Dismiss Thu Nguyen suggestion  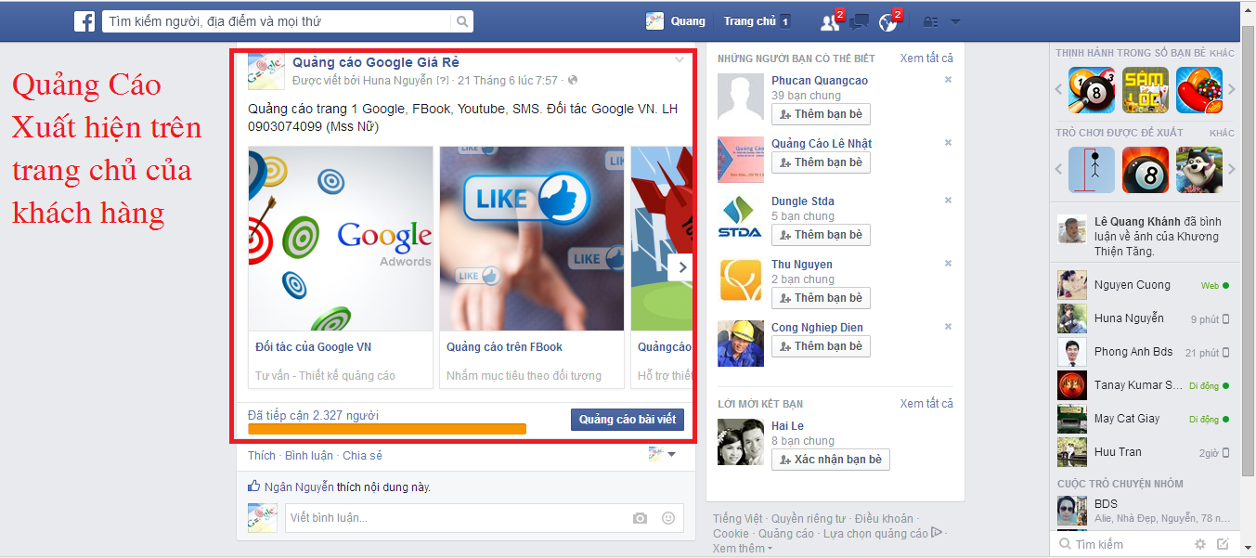[948, 264]
